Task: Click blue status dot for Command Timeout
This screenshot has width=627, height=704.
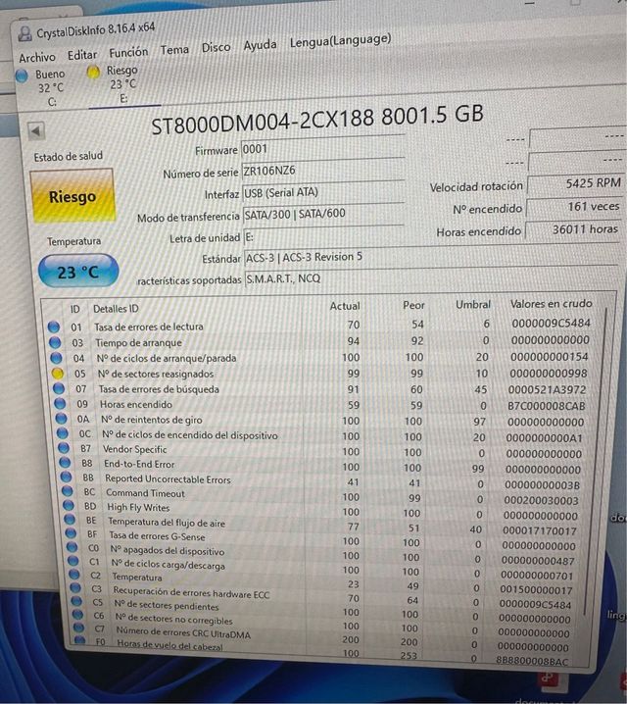Action: coord(68,491)
